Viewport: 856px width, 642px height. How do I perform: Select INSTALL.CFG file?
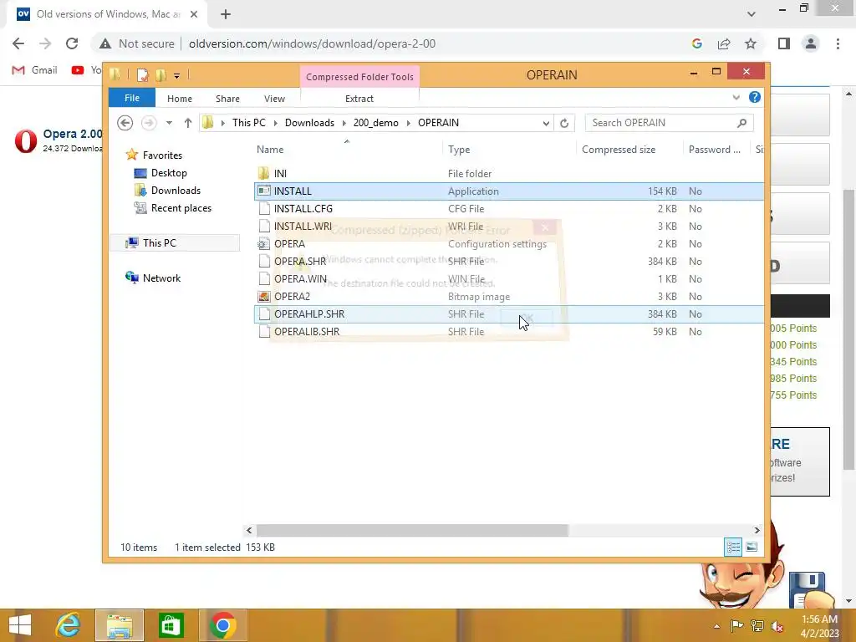[x=509, y=208]
